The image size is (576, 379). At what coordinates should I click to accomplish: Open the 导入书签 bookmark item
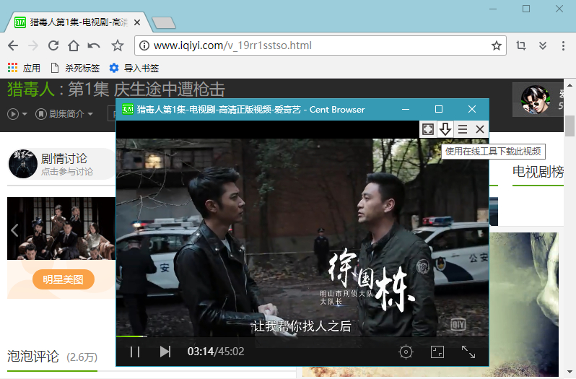tap(134, 69)
